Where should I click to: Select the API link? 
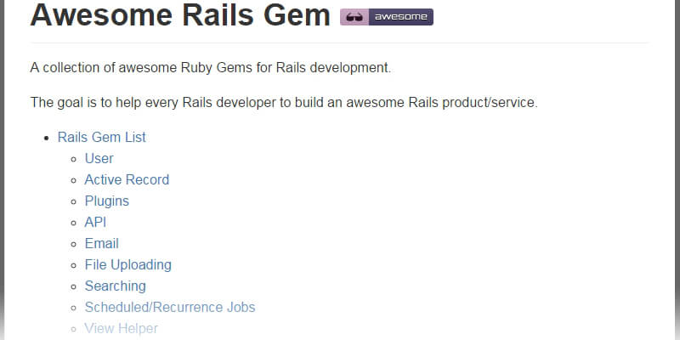coord(95,222)
